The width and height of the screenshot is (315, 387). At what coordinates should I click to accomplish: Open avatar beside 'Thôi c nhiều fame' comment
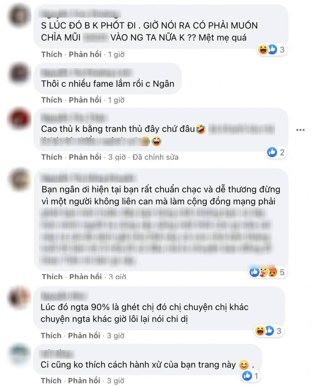point(19,73)
